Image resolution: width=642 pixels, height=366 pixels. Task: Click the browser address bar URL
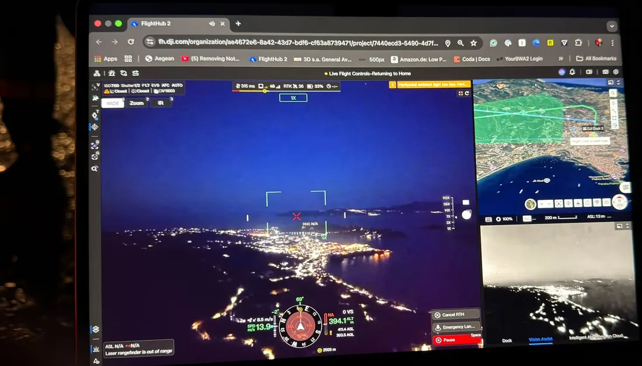[x=298, y=43]
